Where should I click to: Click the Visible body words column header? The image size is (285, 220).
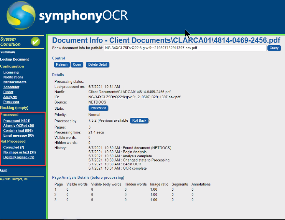pos(106,185)
